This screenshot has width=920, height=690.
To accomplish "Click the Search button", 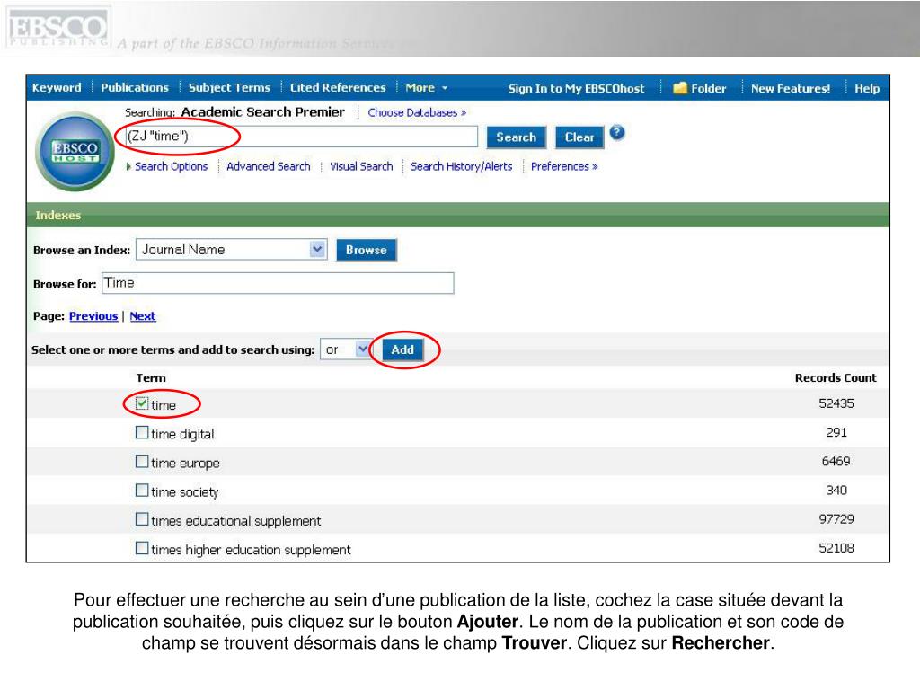I will click(517, 137).
